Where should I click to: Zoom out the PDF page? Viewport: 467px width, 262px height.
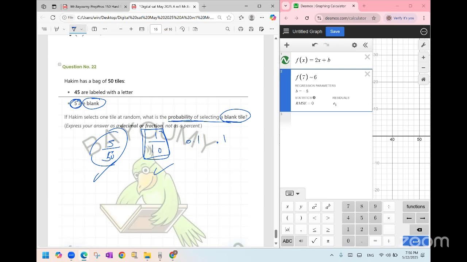(x=121, y=29)
